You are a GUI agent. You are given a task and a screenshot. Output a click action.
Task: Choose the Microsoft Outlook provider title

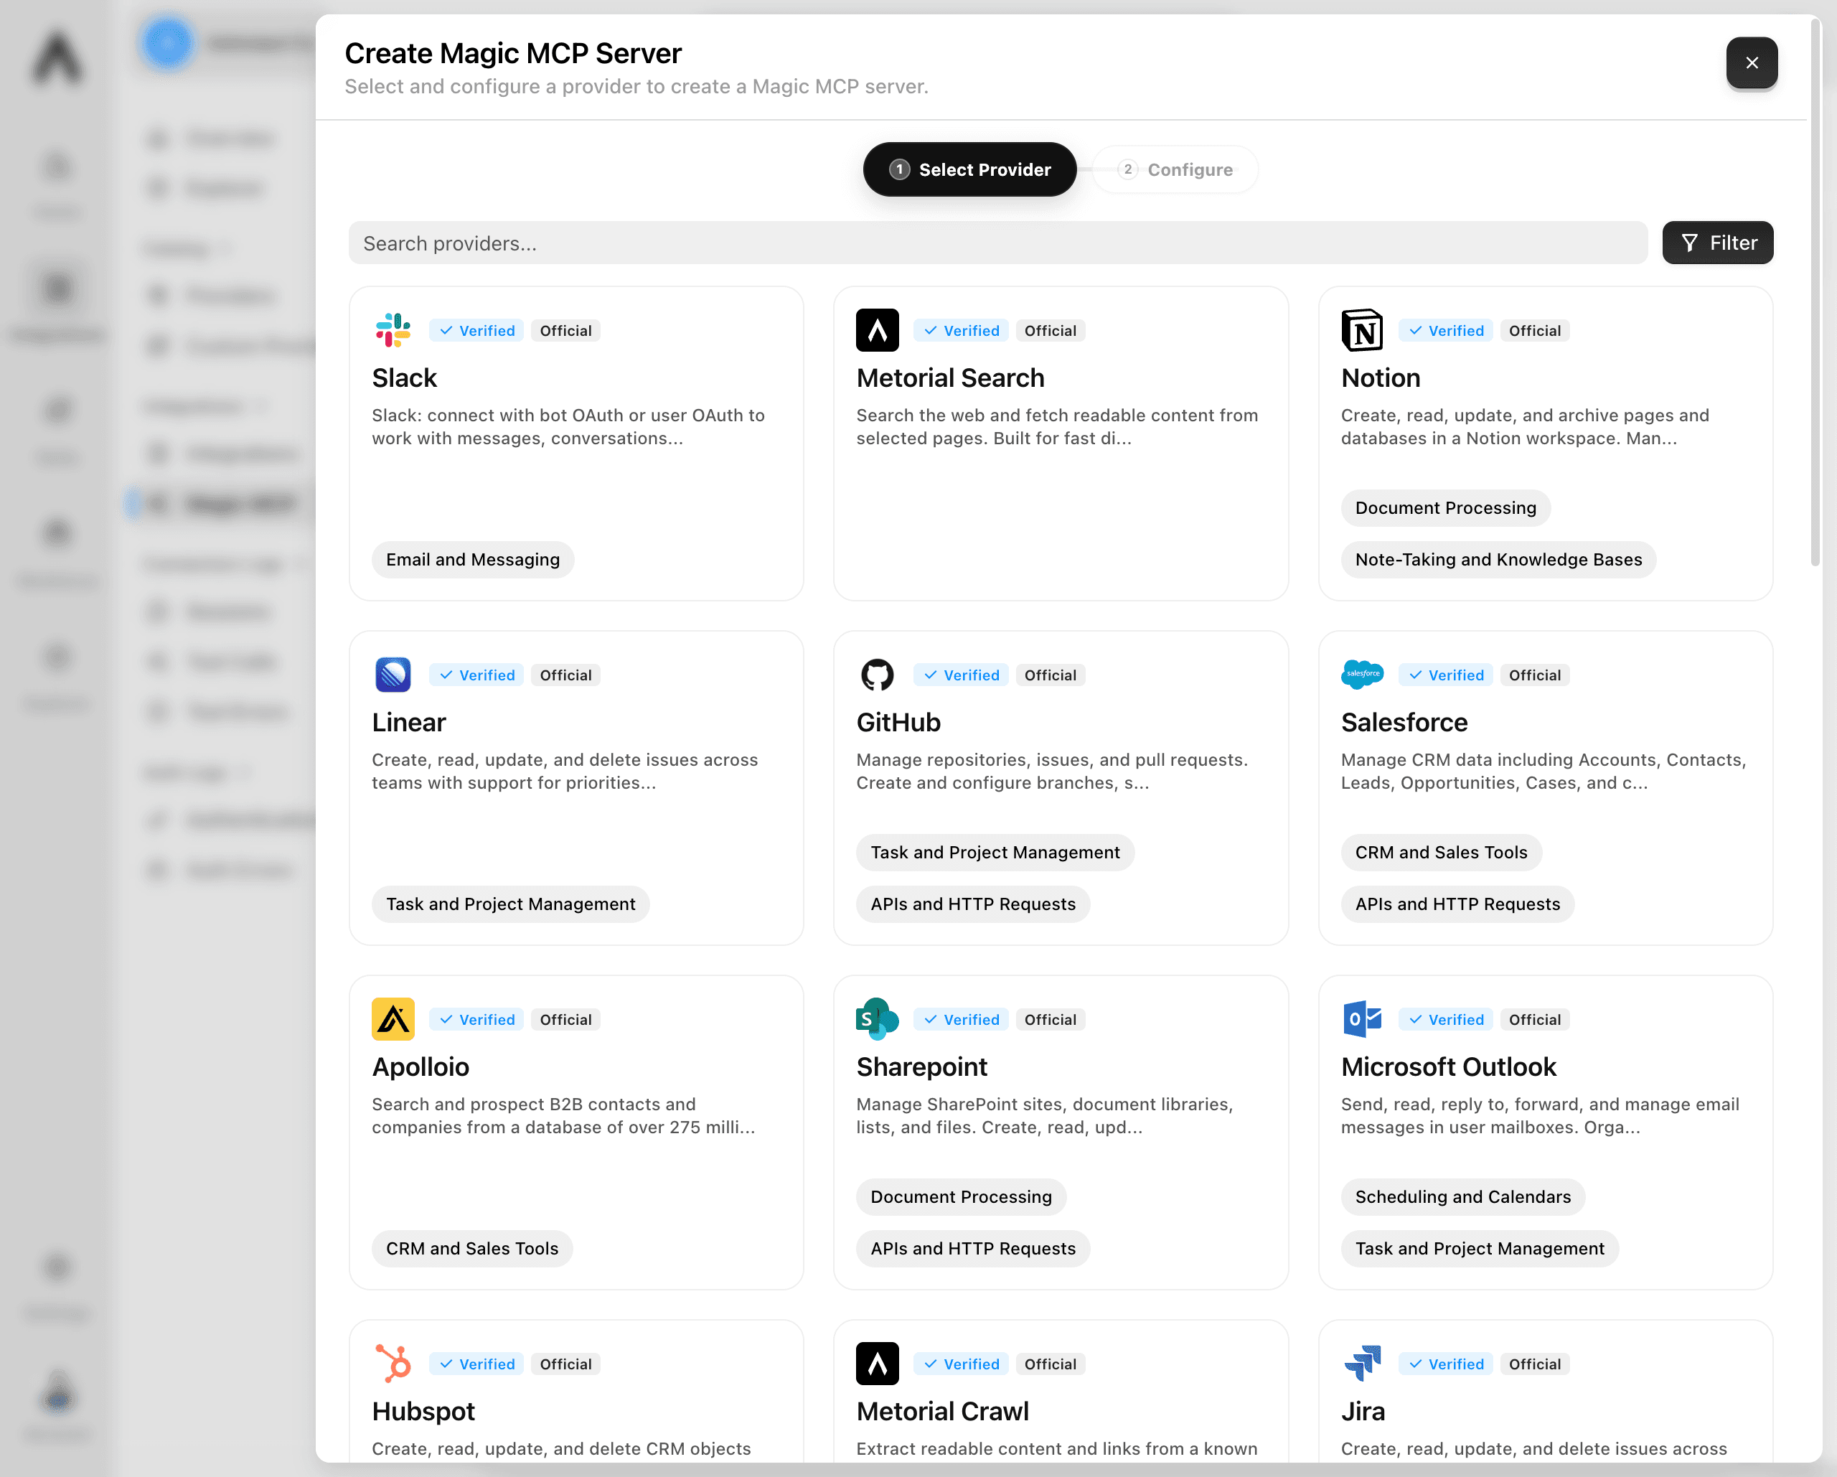point(1449,1066)
